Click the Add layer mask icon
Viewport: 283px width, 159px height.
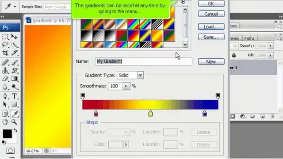coord(233,116)
